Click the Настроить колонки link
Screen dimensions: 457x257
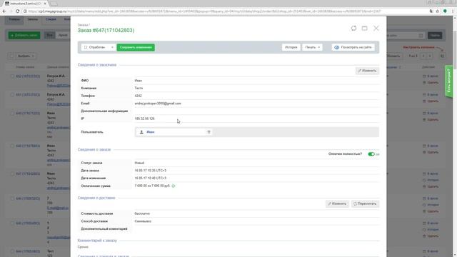(418, 47)
